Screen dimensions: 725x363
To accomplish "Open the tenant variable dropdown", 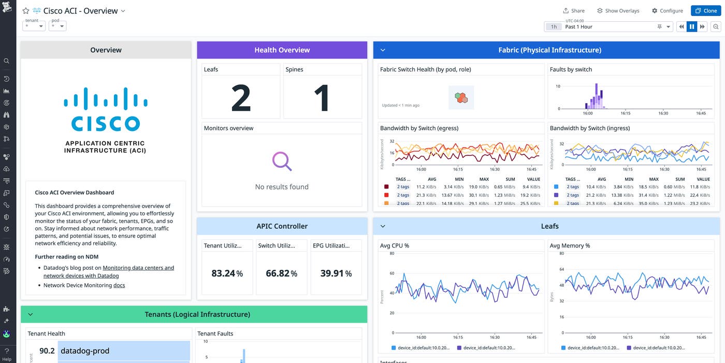I will point(34,26).
